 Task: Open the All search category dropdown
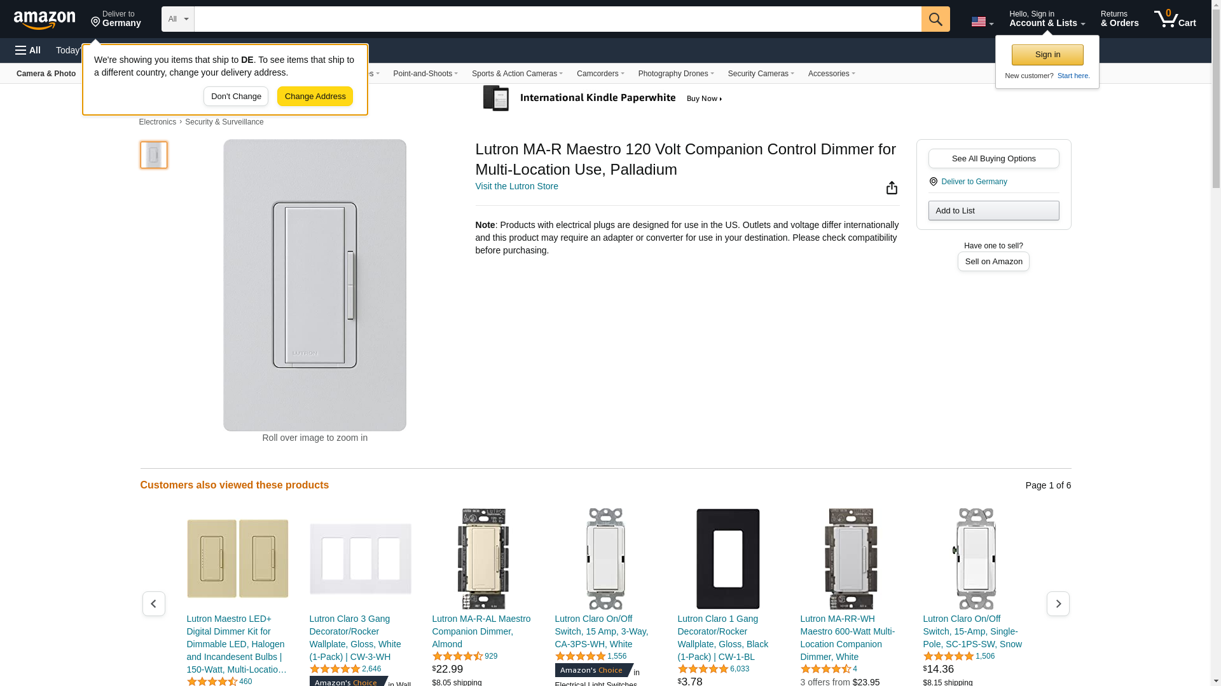pyautogui.click(x=177, y=19)
